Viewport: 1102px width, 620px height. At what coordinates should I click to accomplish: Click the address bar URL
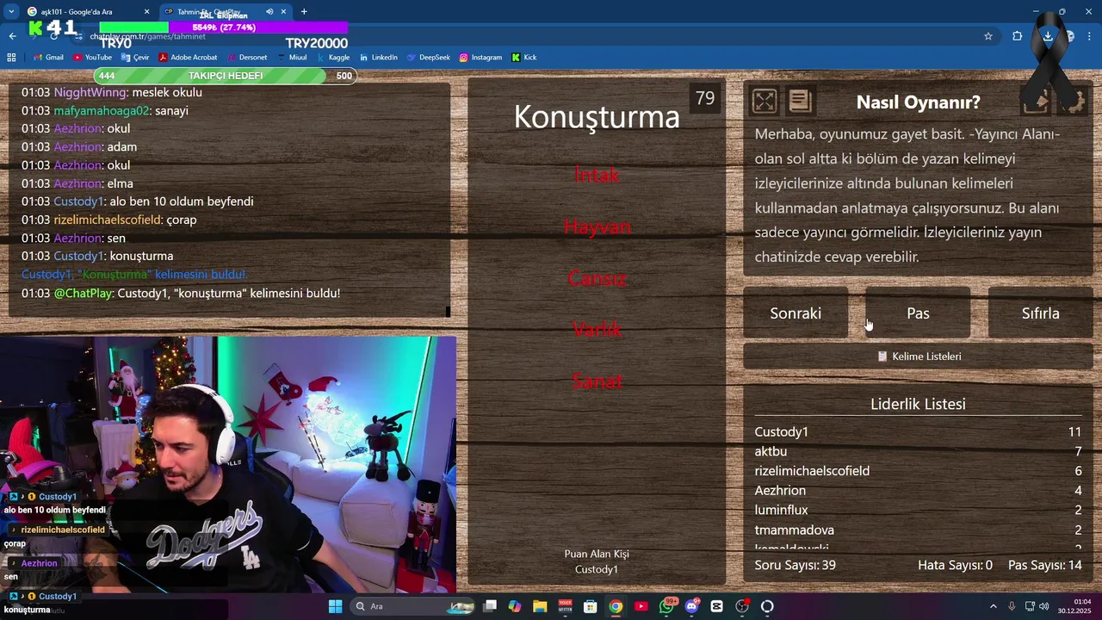coord(148,36)
